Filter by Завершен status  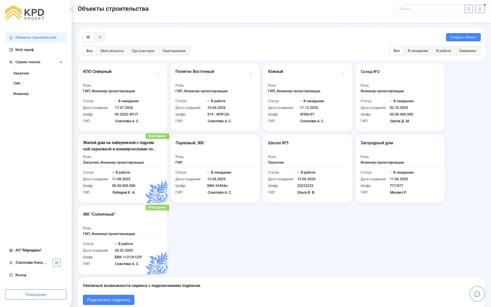(x=467, y=51)
